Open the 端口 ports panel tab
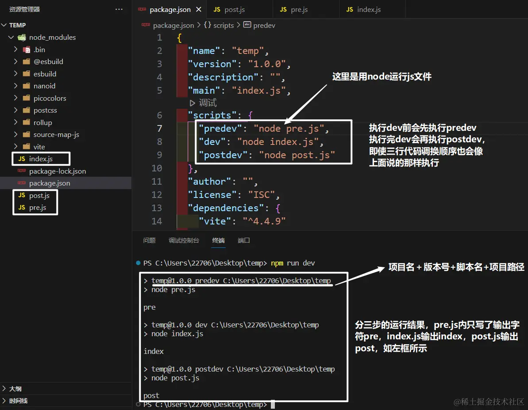This screenshot has width=528, height=410. click(x=243, y=240)
